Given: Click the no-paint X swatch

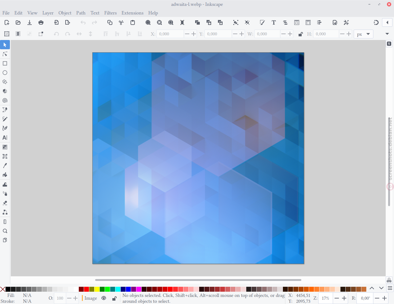Looking at the screenshot, I should [x=3, y=289].
